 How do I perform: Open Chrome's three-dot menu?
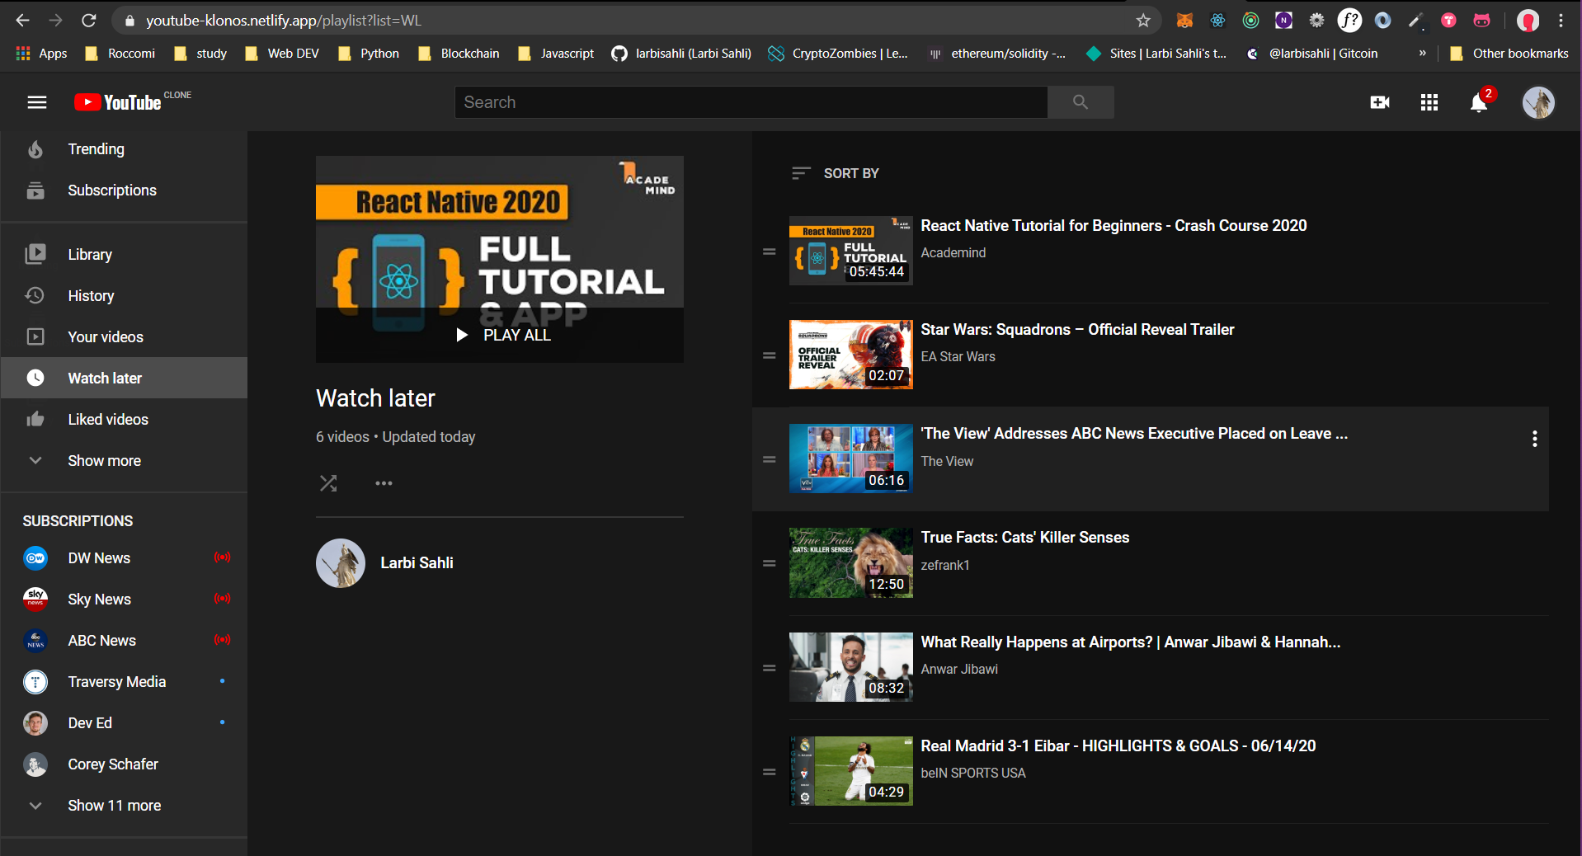1561,21
